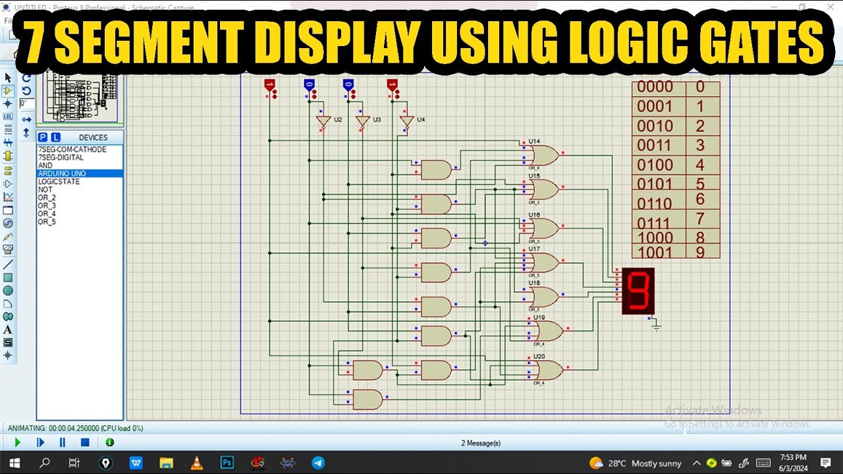The image size is (843, 474).
Task: Choose the Junction Dot tool
Action: 8,103
